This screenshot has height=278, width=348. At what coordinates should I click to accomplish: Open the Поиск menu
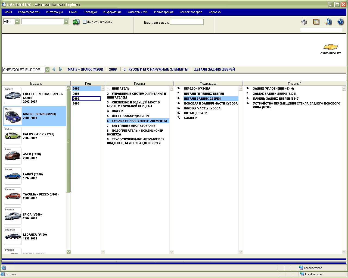tap(73, 12)
